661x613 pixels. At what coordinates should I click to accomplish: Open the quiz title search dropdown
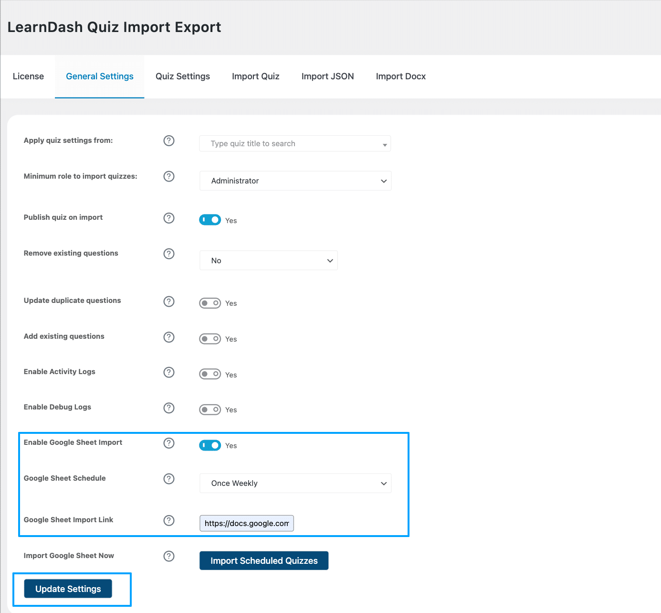pyautogui.click(x=295, y=143)
